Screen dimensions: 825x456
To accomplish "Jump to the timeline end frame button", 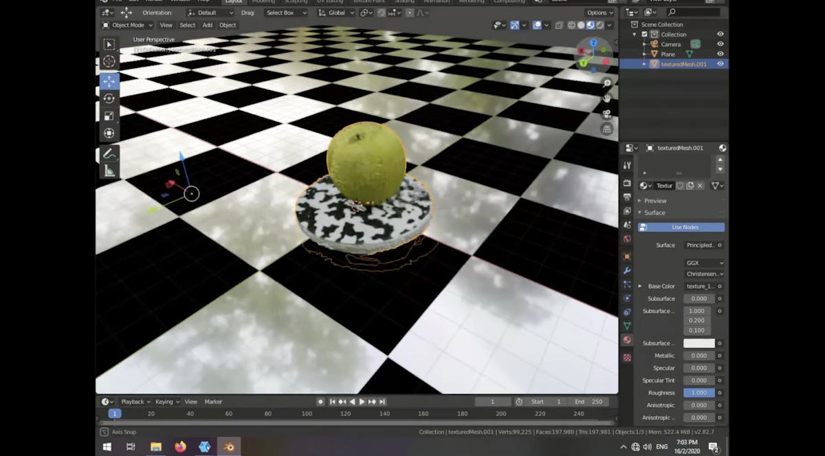I will click(382, 402).
